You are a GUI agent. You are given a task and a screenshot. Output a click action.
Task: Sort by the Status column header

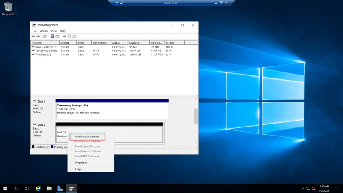point(119,42)
